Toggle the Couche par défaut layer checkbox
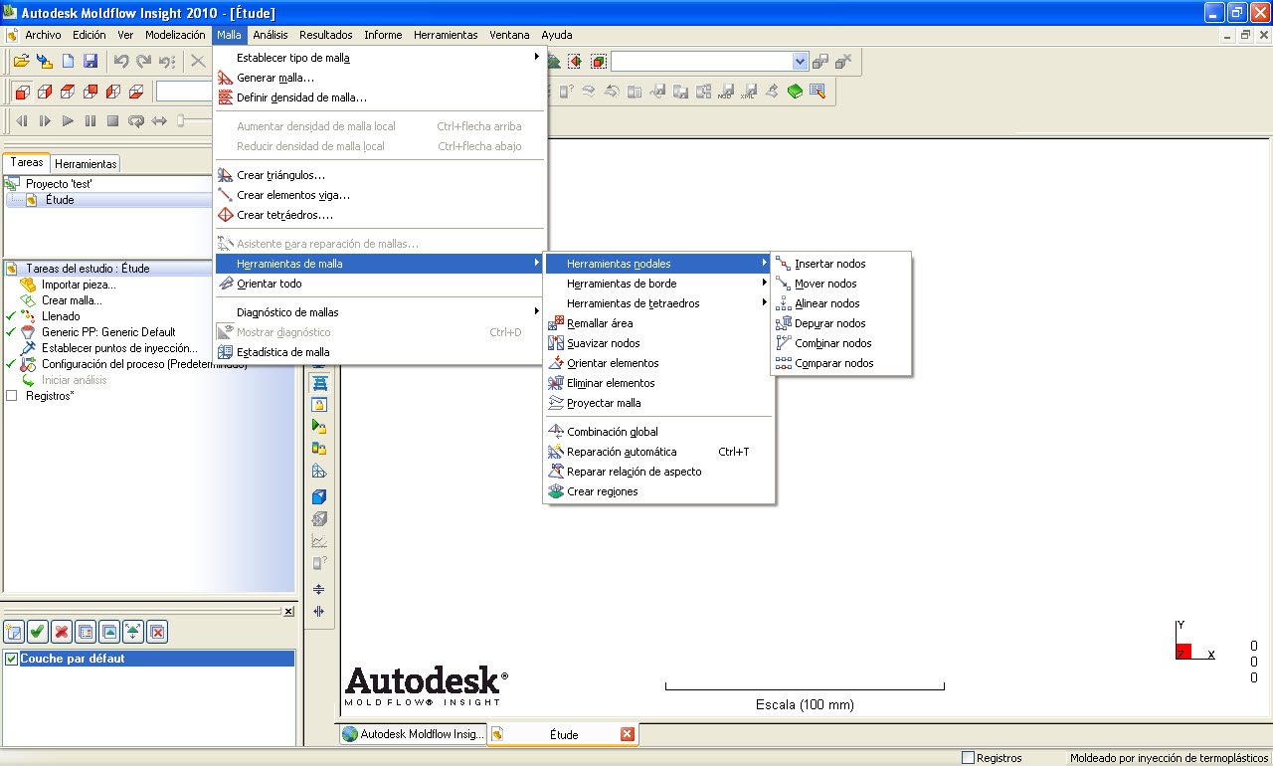The height and width of the screenshot is (766, 1273). pos(12,659)
